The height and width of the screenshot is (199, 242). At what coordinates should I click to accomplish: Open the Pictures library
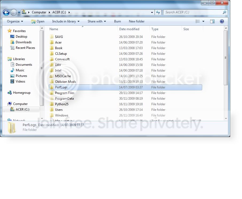(x=21, y=76)
